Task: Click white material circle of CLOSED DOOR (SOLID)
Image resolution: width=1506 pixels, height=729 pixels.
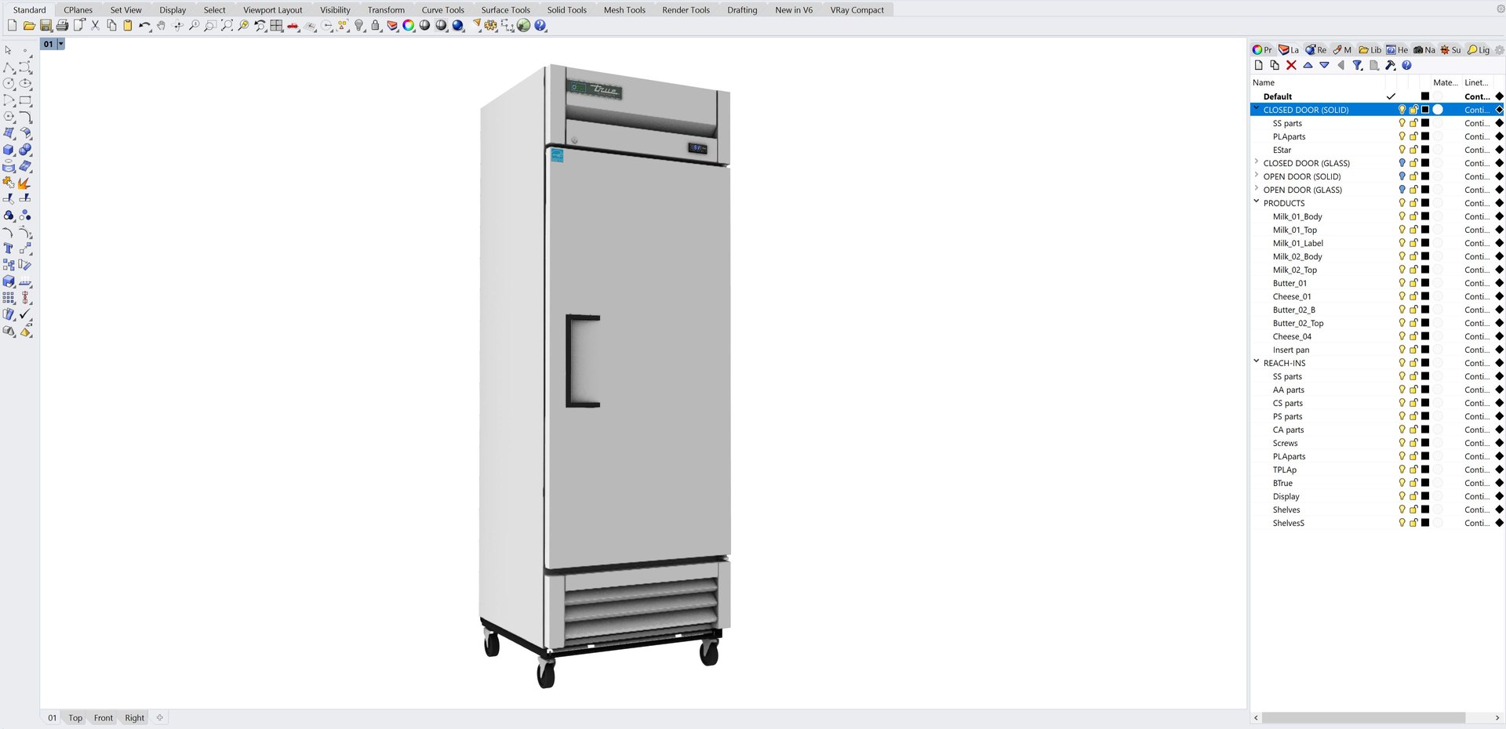Action: pyautogui.click(x=1438, y=110)
